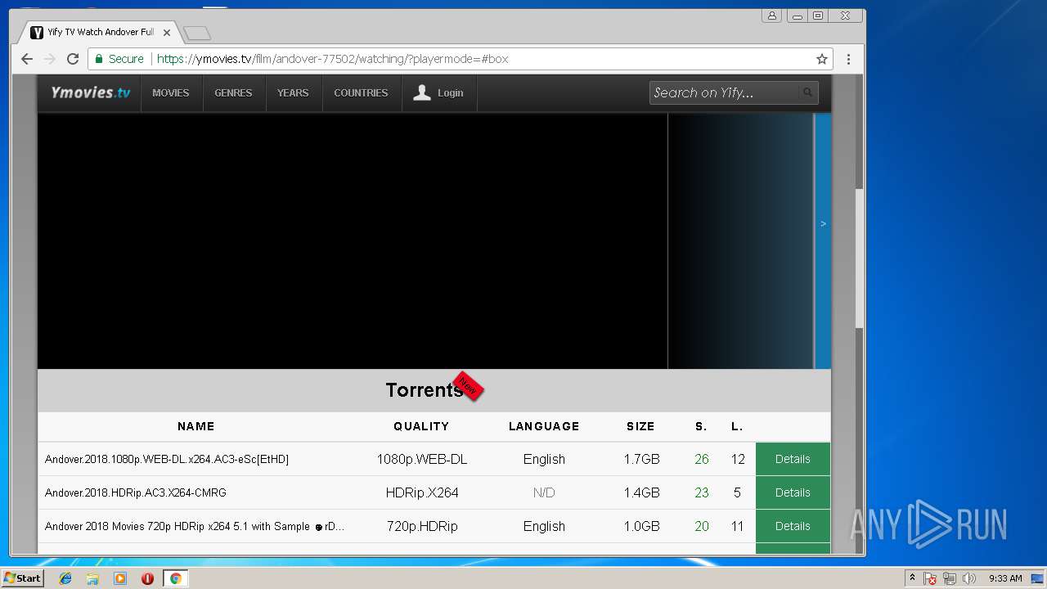Open the Start menu
The image size is (1047, 589).
click(x=22, y=578)
